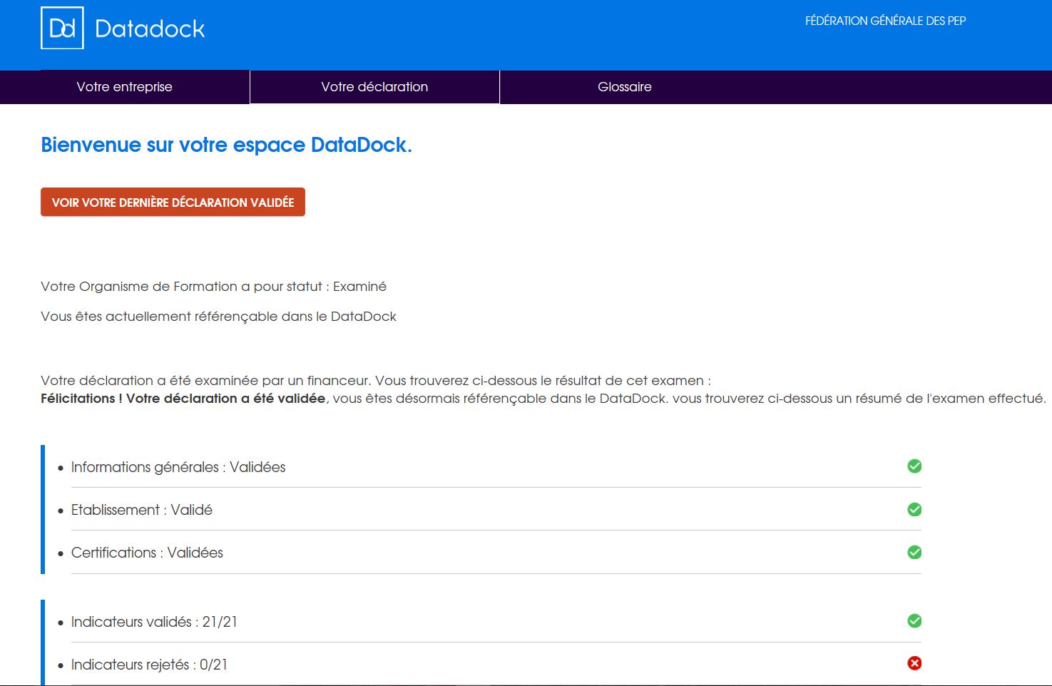Click 'Votre déclaration a été examinée' sentence
Viewport: 1052px width, 686px height.
point(376,381)
